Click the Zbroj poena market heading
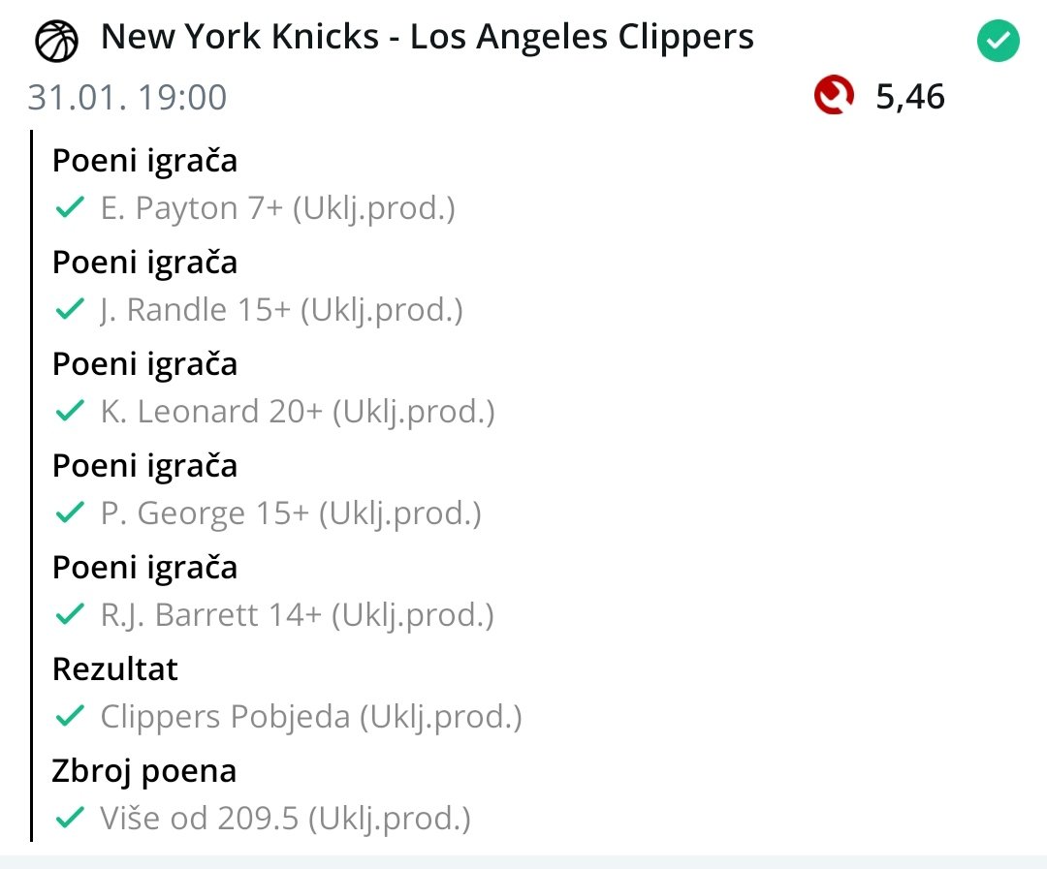 (x=144, y=771)
